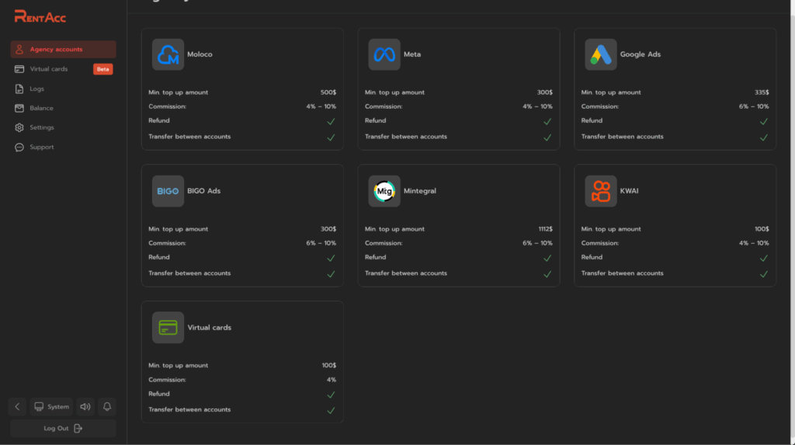795x445 pixels.
Task: Click Meta's Transfer between accounts checkmark
Action: [x=547, y=137]
